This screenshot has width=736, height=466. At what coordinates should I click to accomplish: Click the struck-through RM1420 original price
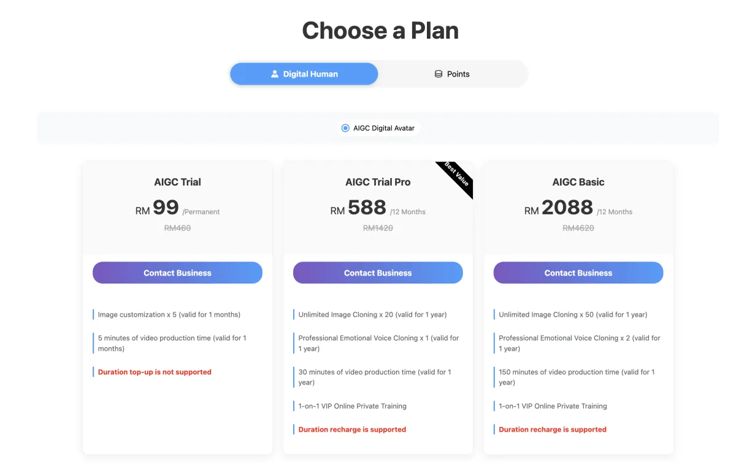pyautogui.click(x=378, y=228)
